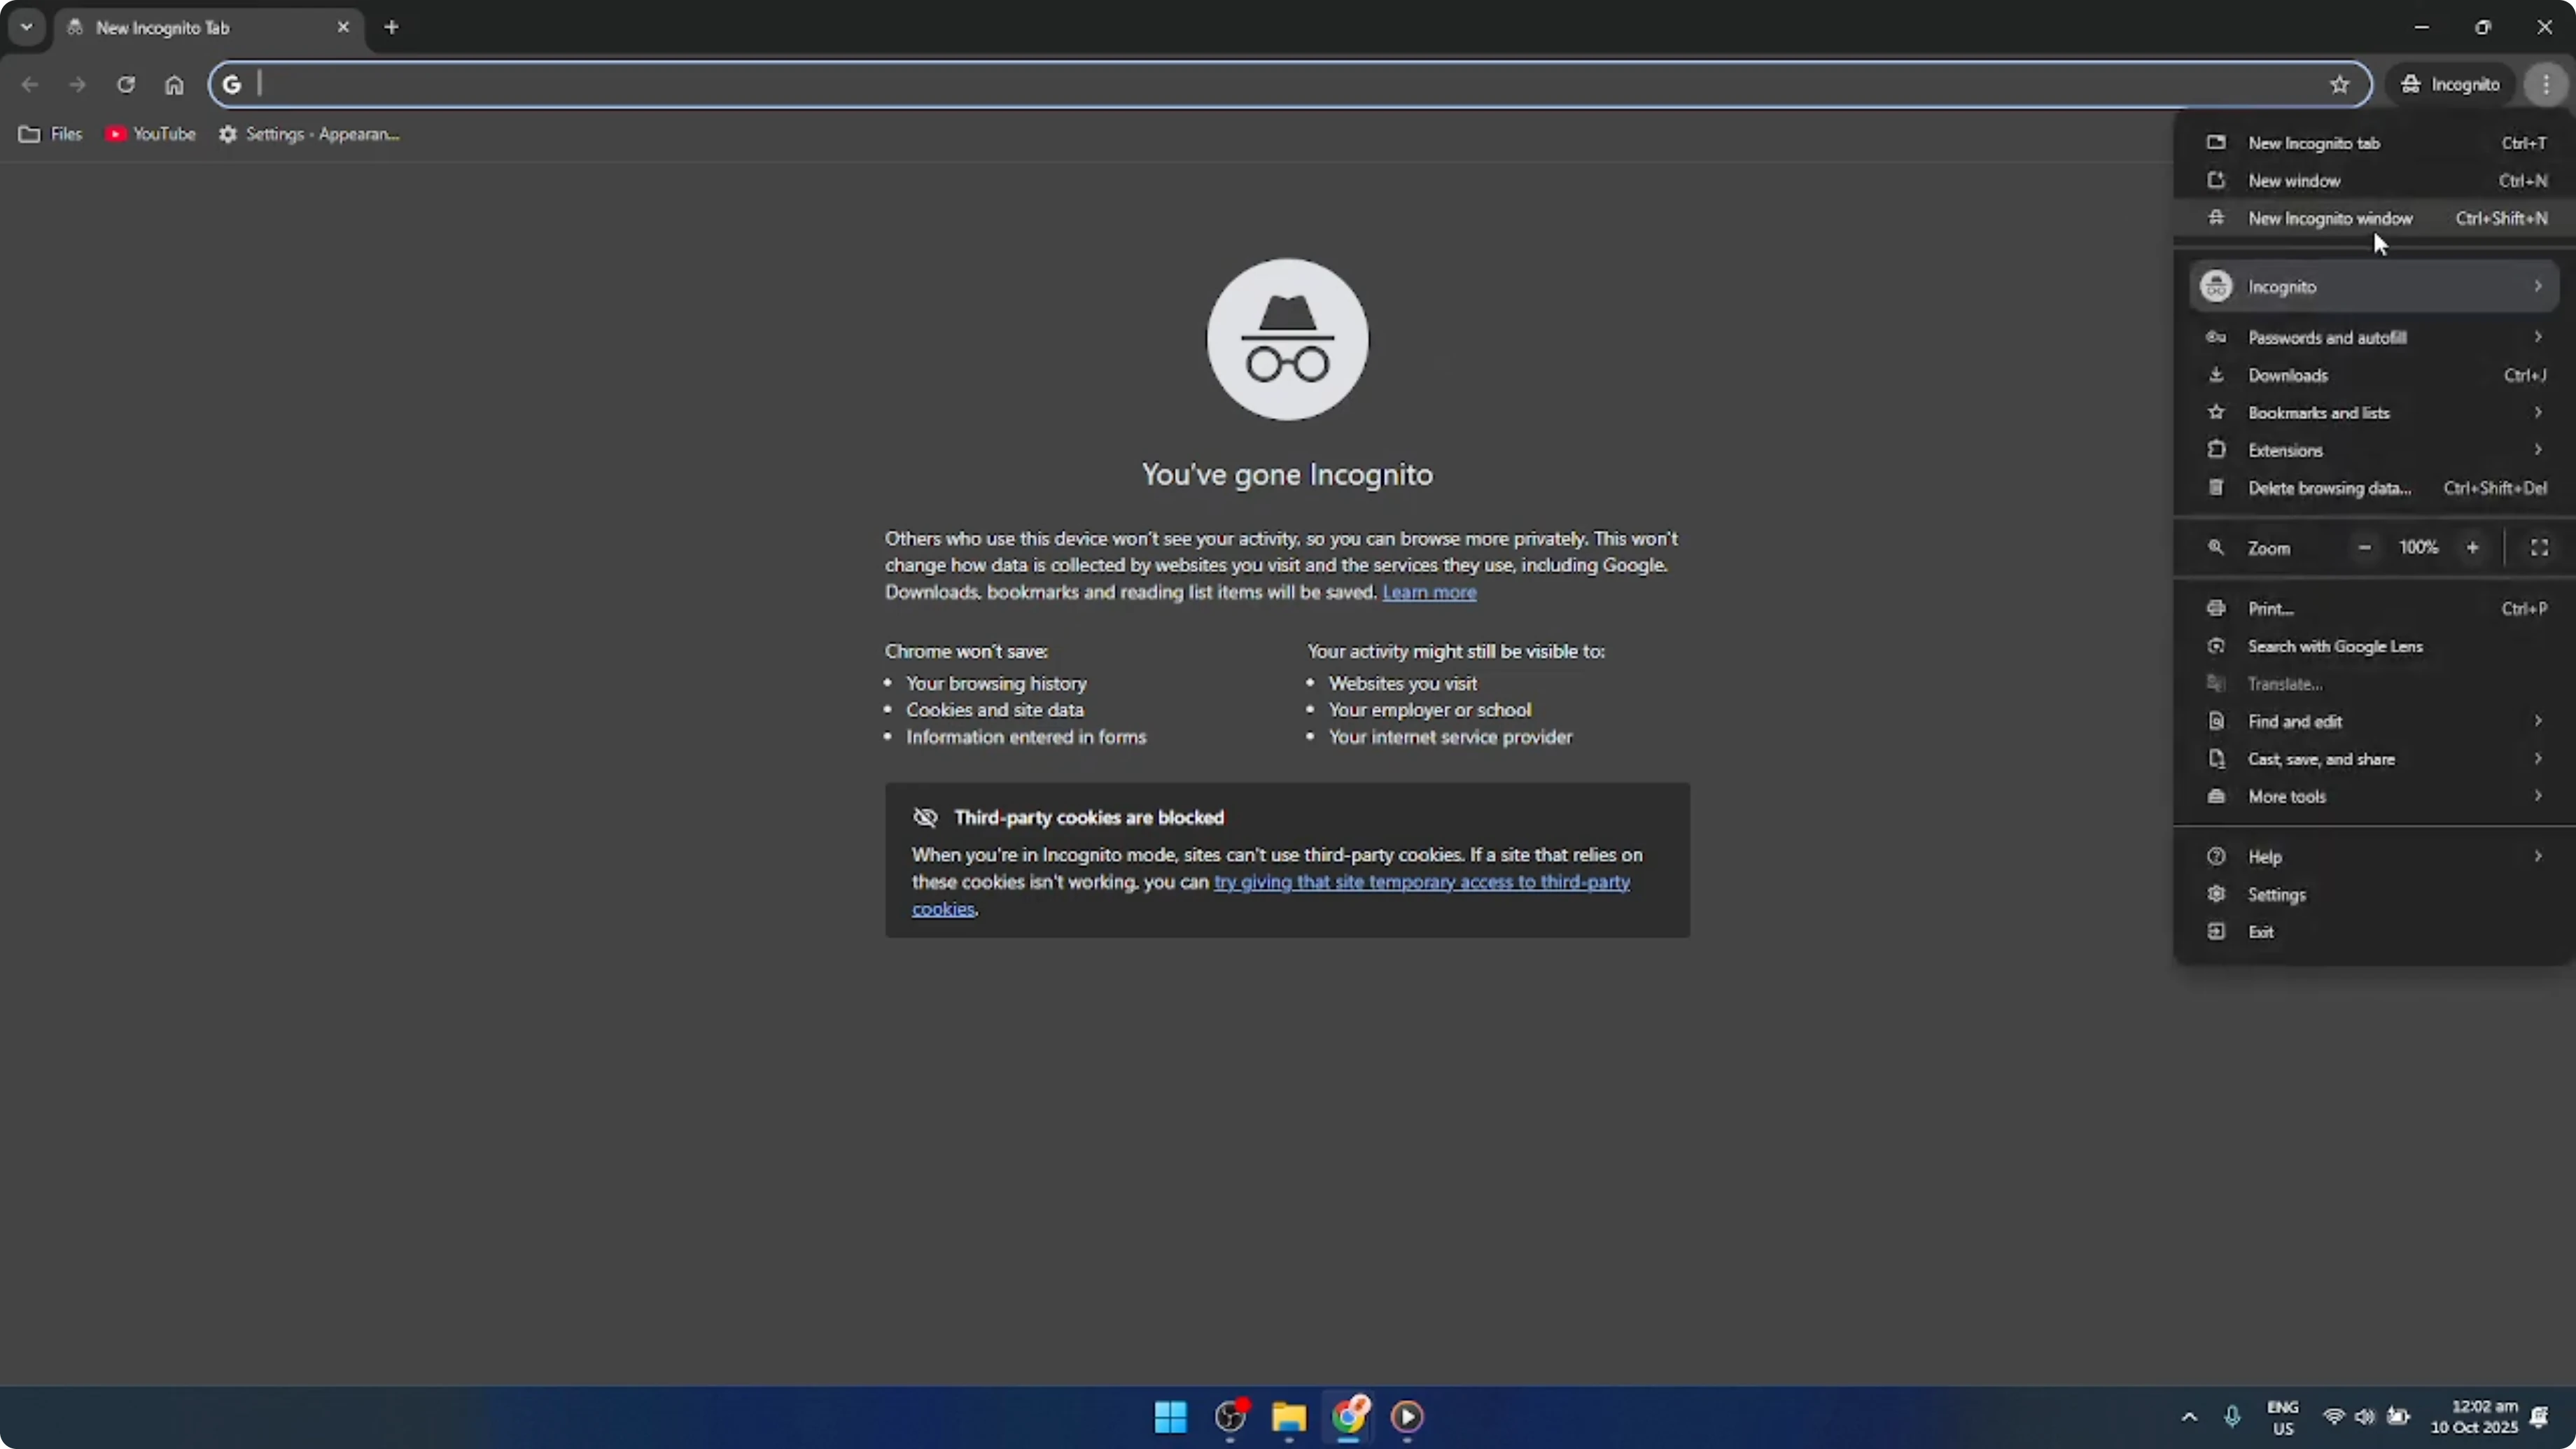Bookmark this page with the star icon
Screen dimensions: 2576x1449
(2340, 84)
